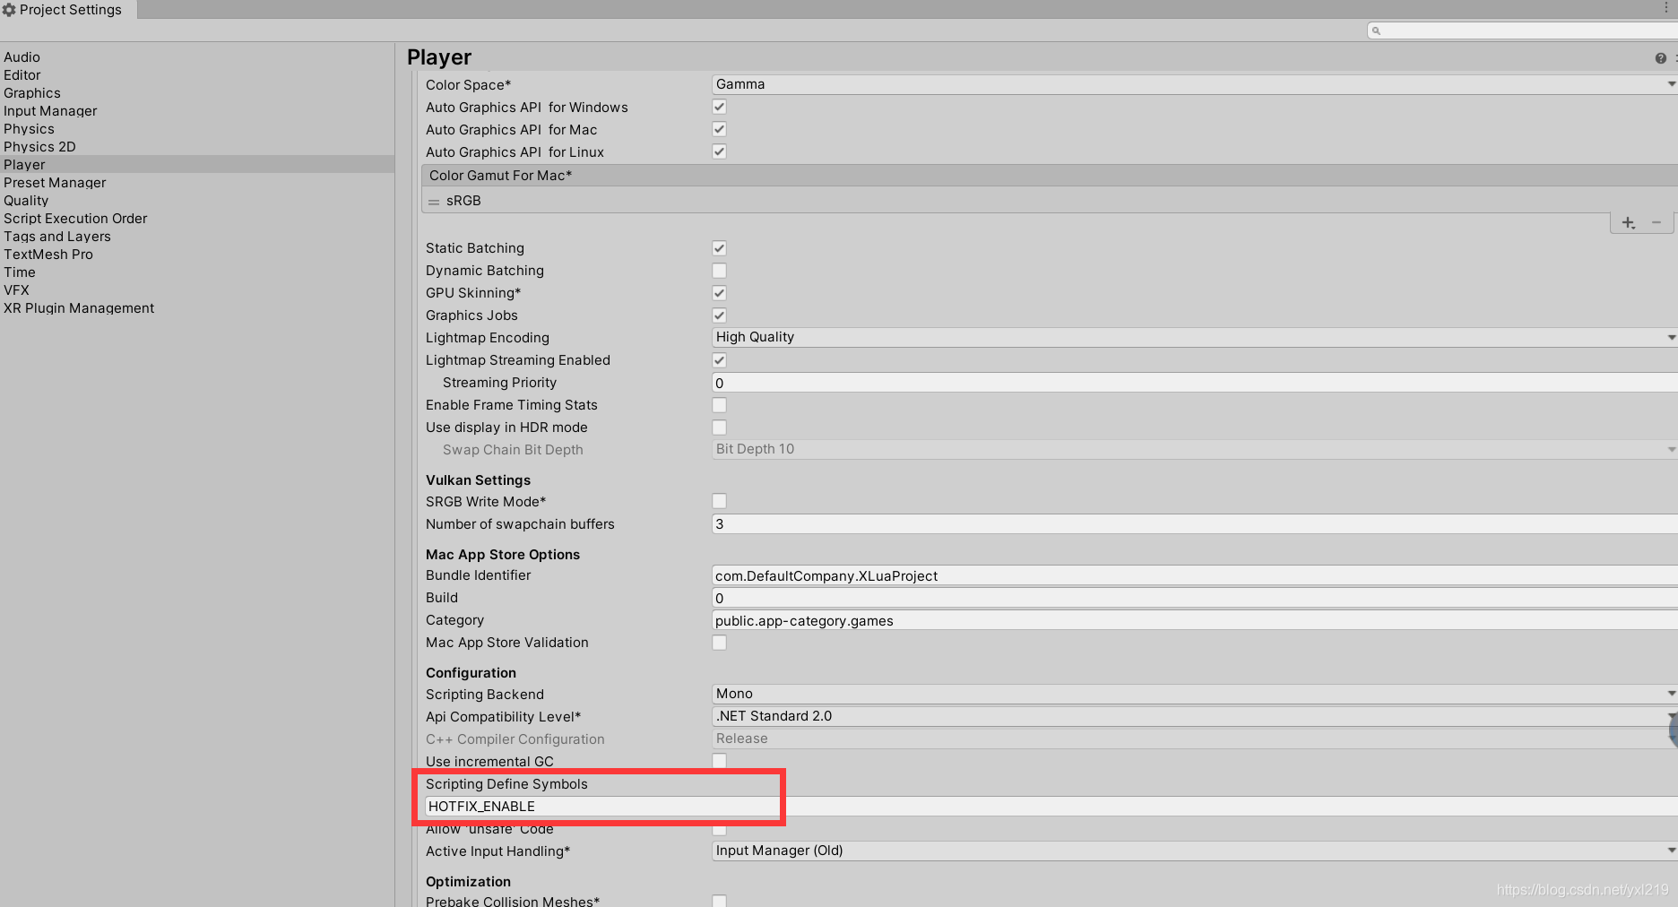Open Time settings category
1678x907 pixels.
pos(197,272)
